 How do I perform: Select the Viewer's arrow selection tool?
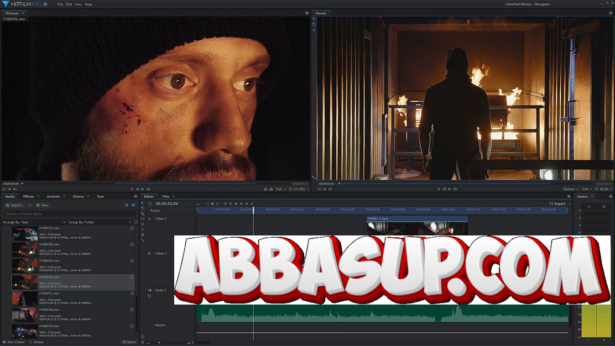(x=314, y=18)
